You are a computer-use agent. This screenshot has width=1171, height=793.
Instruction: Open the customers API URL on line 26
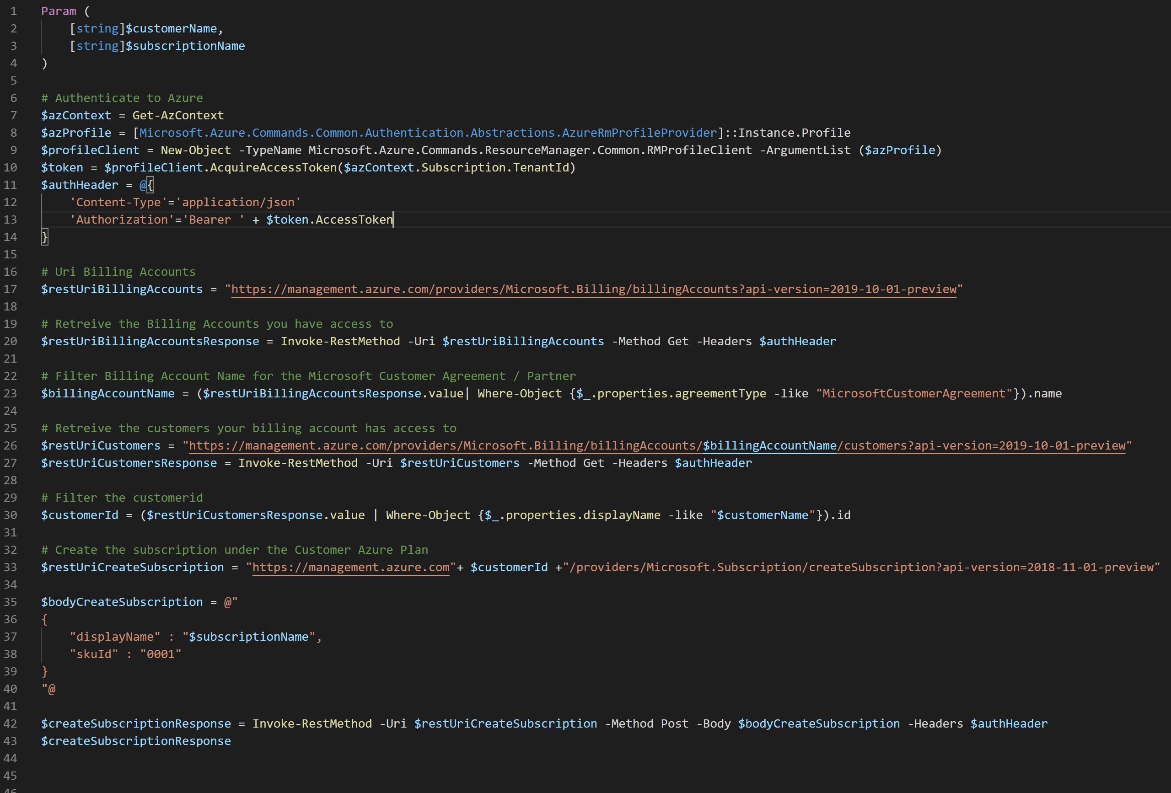point(657,445)
